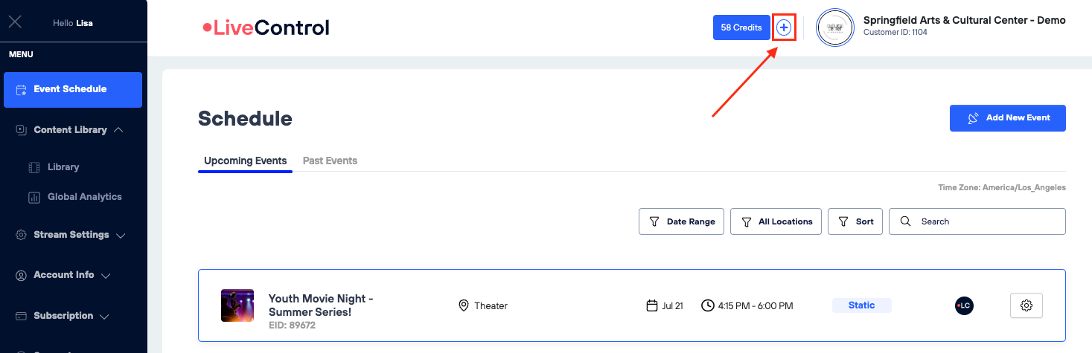
Task: Click the 58 Credits button
Action: coord(741,27)
